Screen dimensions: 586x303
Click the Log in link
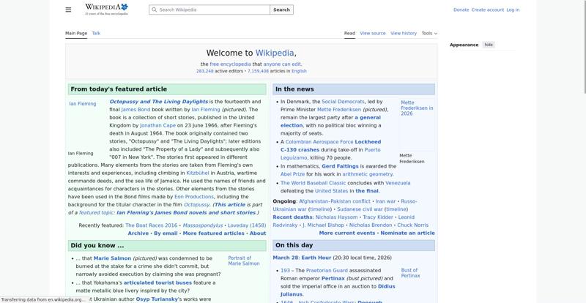[x=513, y=10]
